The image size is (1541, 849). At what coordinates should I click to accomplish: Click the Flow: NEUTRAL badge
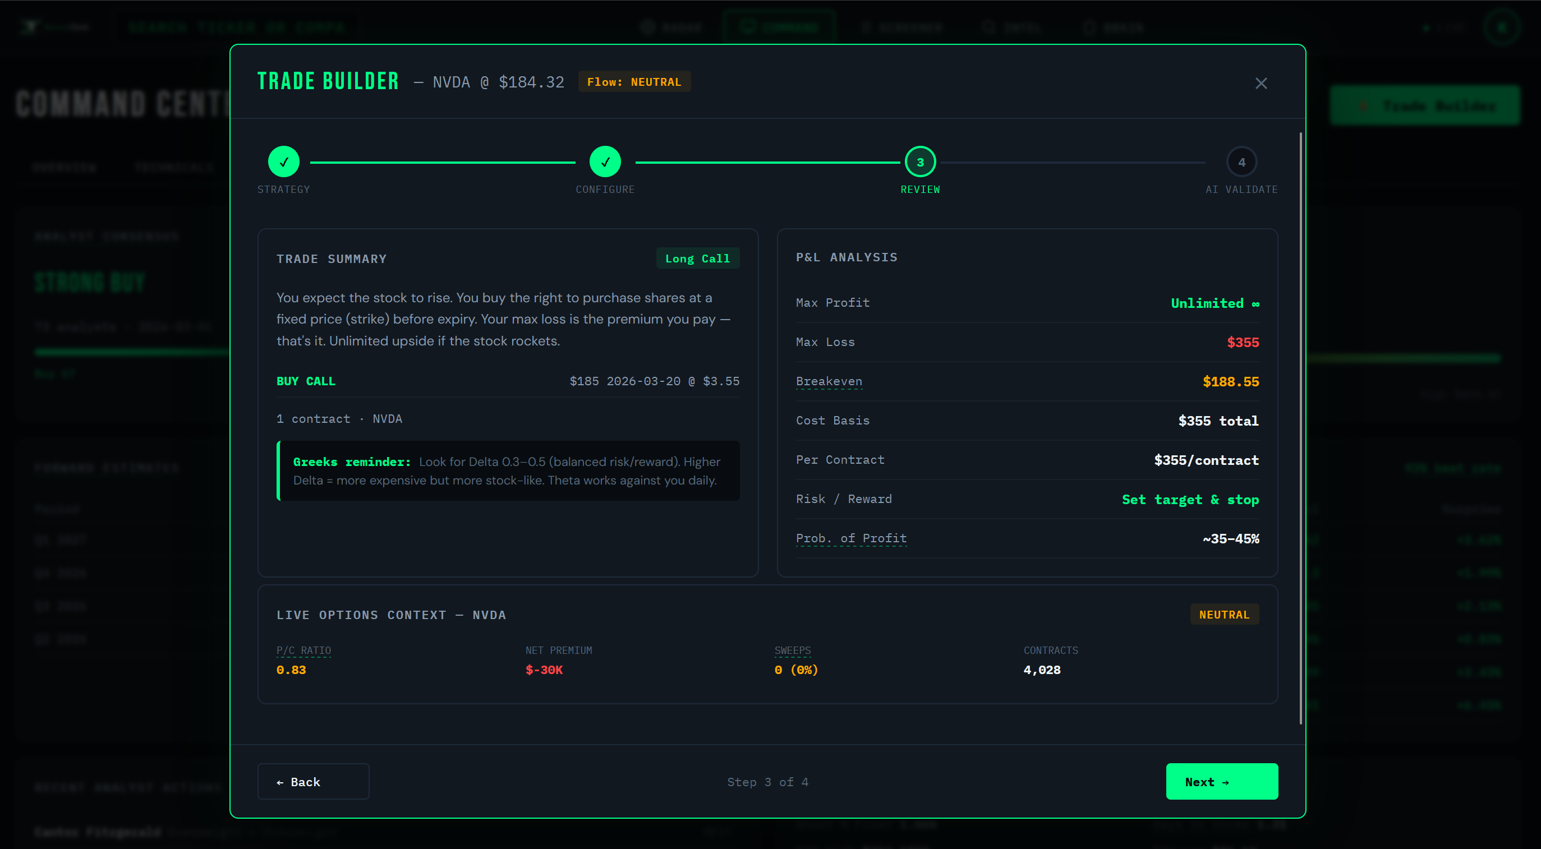click(x=633, y=82)
